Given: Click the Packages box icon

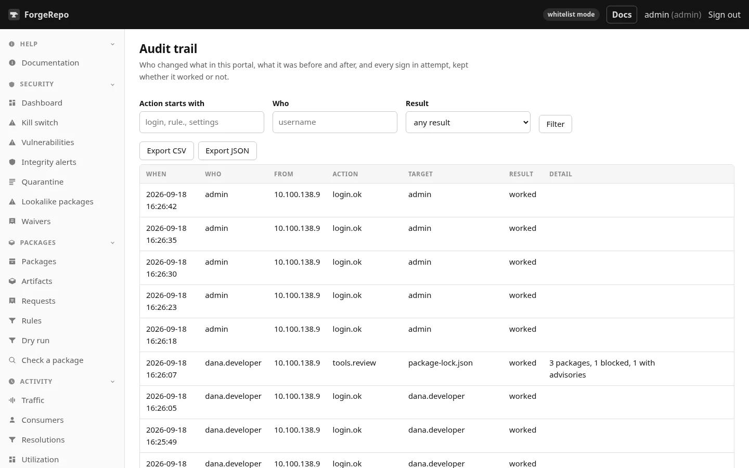Looking at the screenshot, I should click(12, 262).
